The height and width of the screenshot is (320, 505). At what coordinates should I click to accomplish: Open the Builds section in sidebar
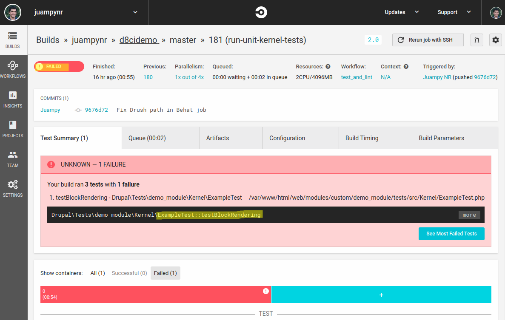tap(12, 40)
